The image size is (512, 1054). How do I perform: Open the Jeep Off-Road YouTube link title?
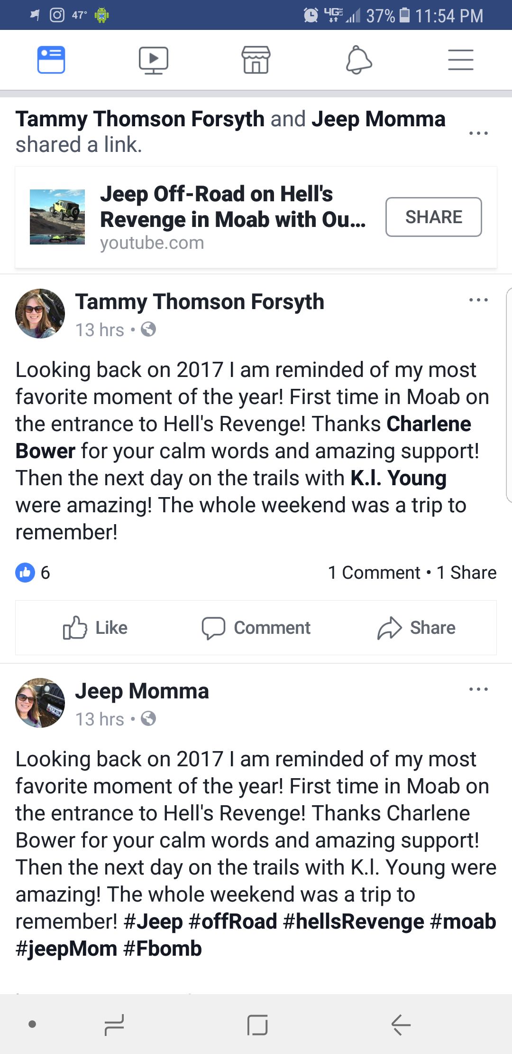pos(232,207)
